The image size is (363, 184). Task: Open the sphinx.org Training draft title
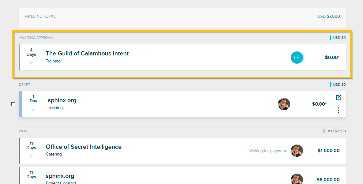[62, 100]
